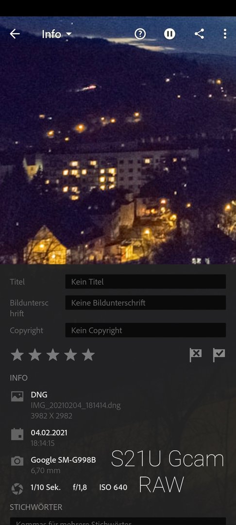Viewport: 236px width, 525px height.
Task: Set rating to three stars
Action: click(53, 355)
